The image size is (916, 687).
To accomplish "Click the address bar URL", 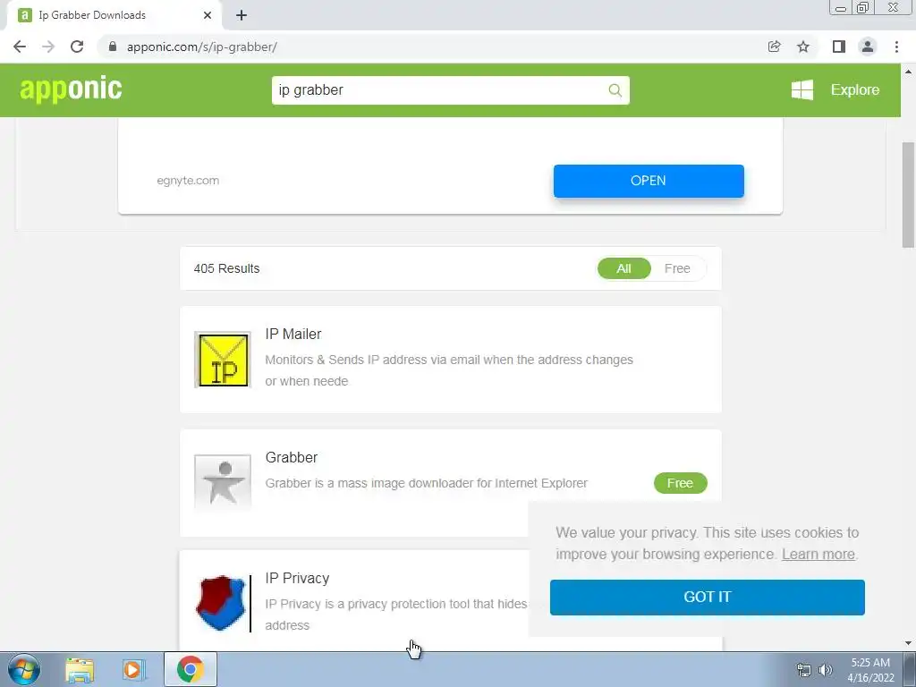I will [202, 47].
